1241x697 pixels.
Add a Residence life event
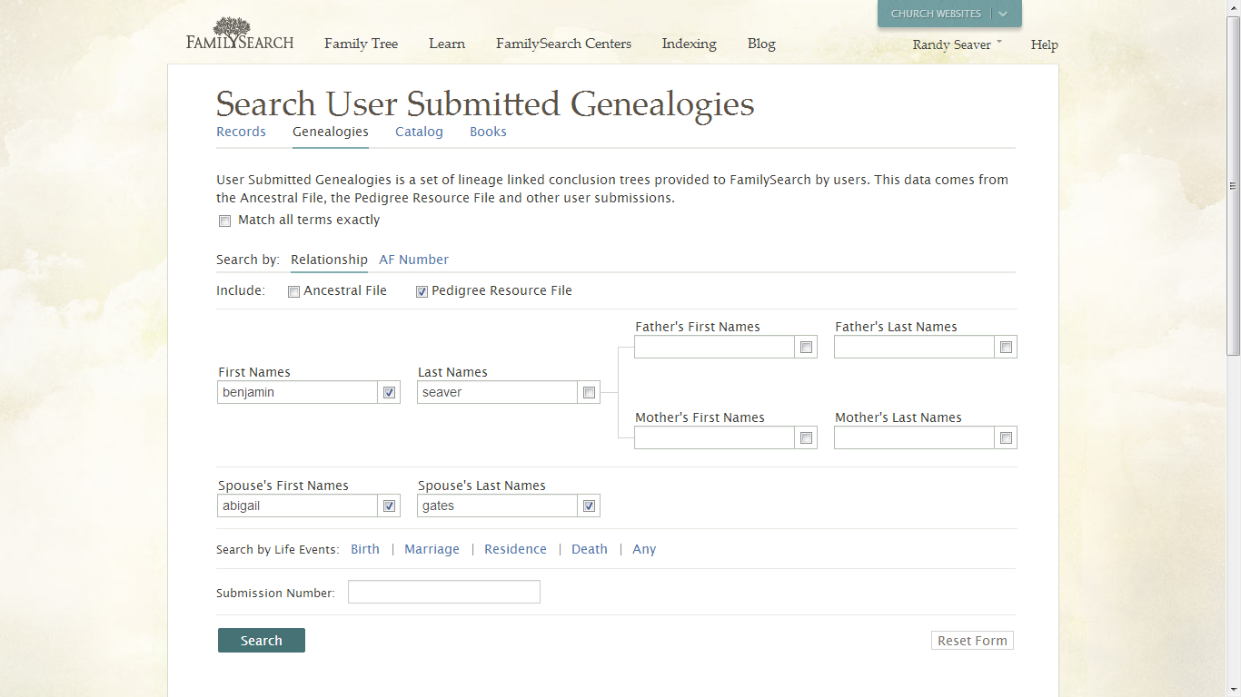point(515,549)
